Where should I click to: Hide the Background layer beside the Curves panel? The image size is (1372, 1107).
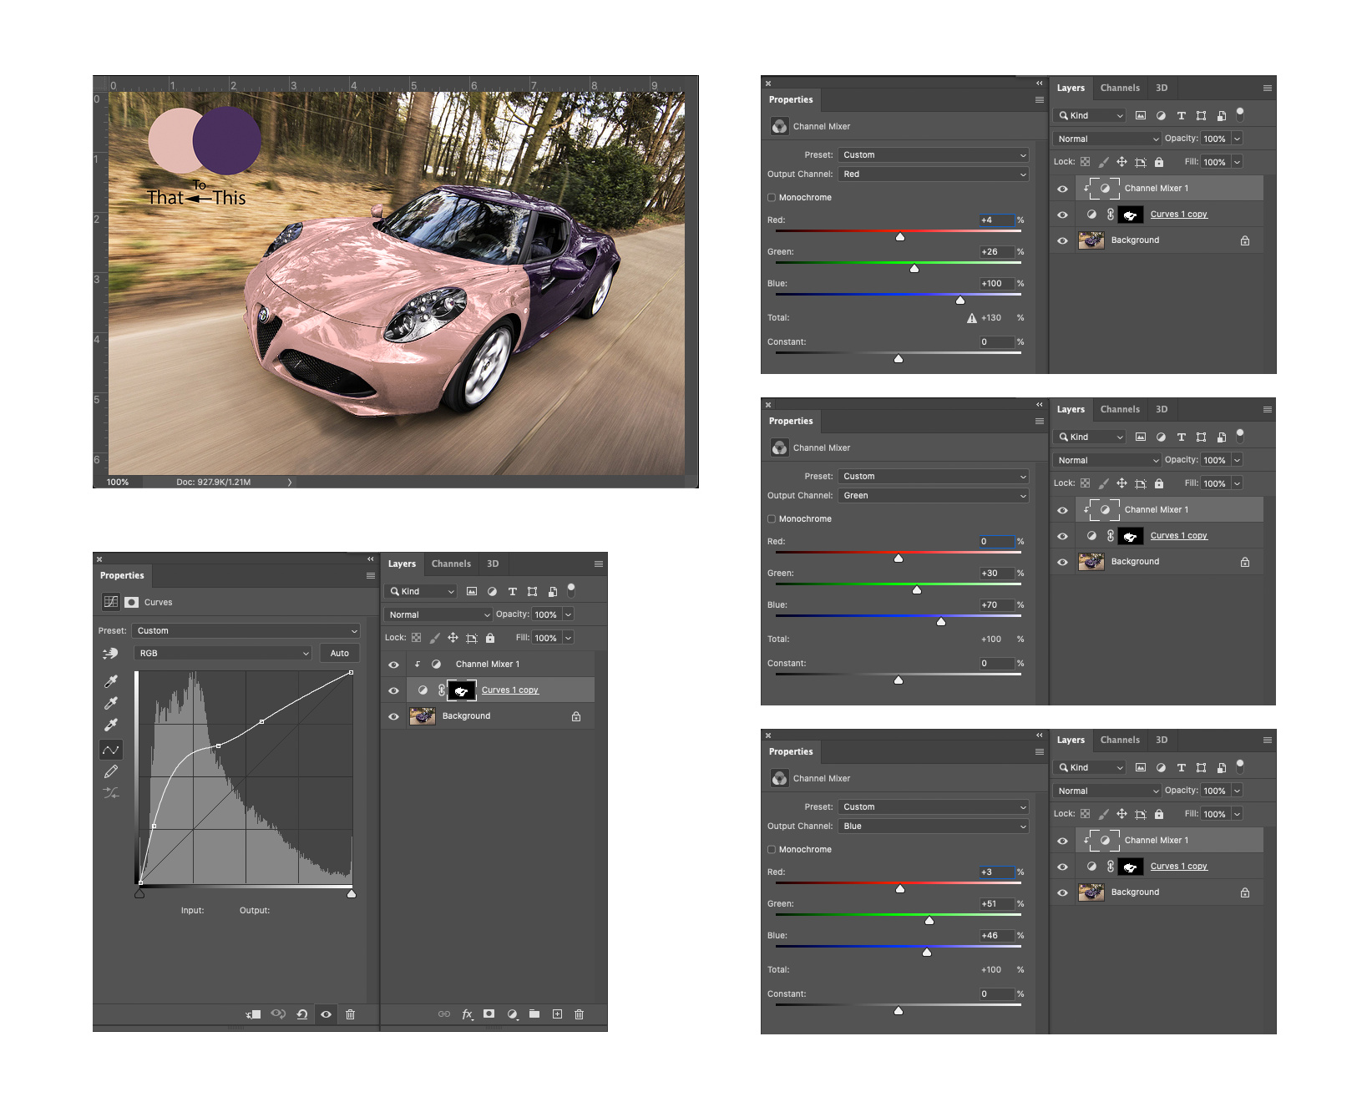tap(393, 716)
